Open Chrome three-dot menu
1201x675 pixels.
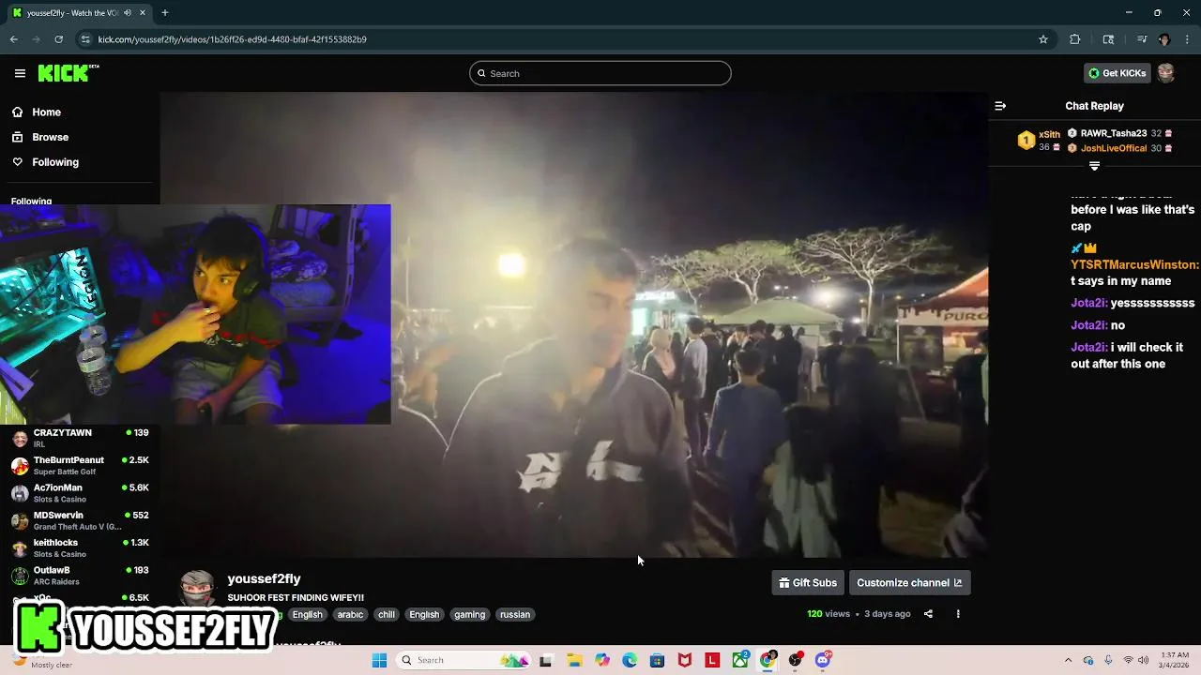(1187, 39)
